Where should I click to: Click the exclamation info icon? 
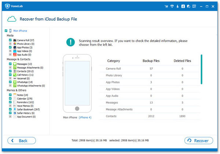pos(70,42)
